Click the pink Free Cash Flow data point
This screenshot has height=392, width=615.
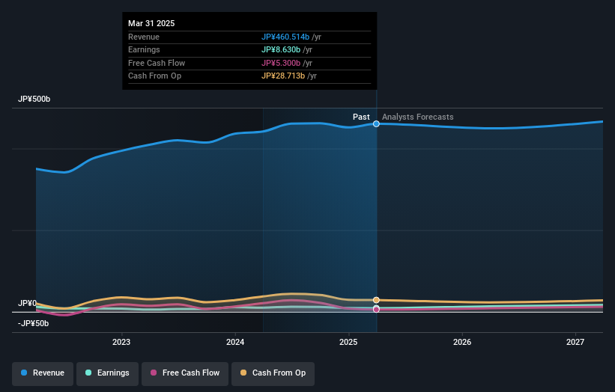point(376,310)
